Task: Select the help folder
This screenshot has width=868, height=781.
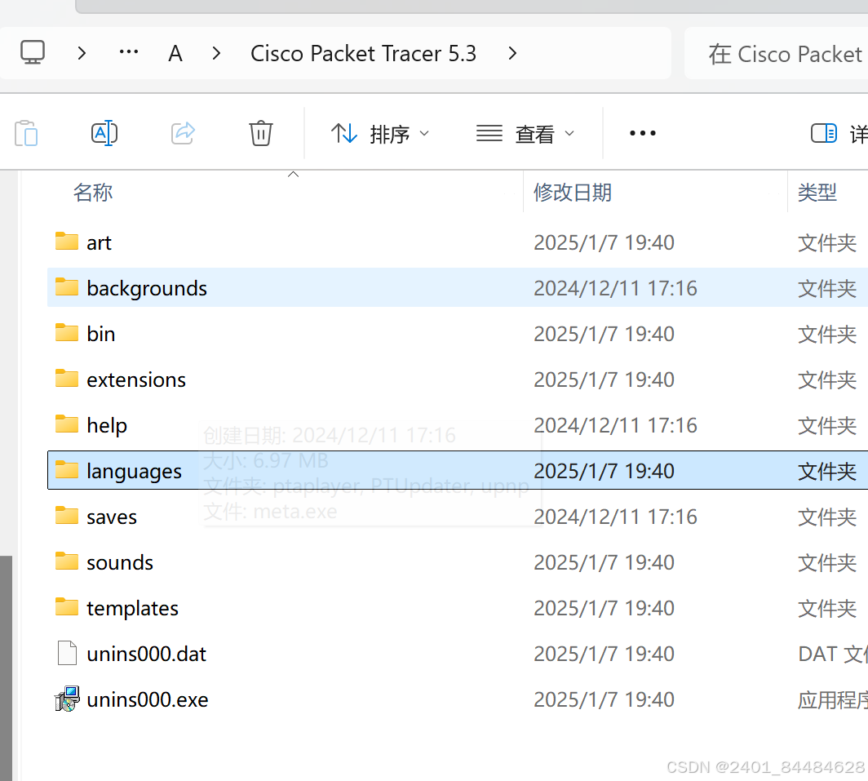Action: (457, 425)
